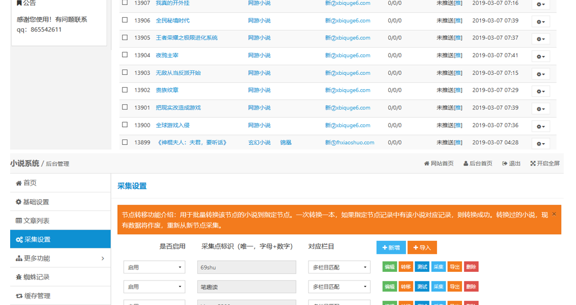Dismiss the orange notice with X
This screenshot has height=305, width=576.
(554, 214)
